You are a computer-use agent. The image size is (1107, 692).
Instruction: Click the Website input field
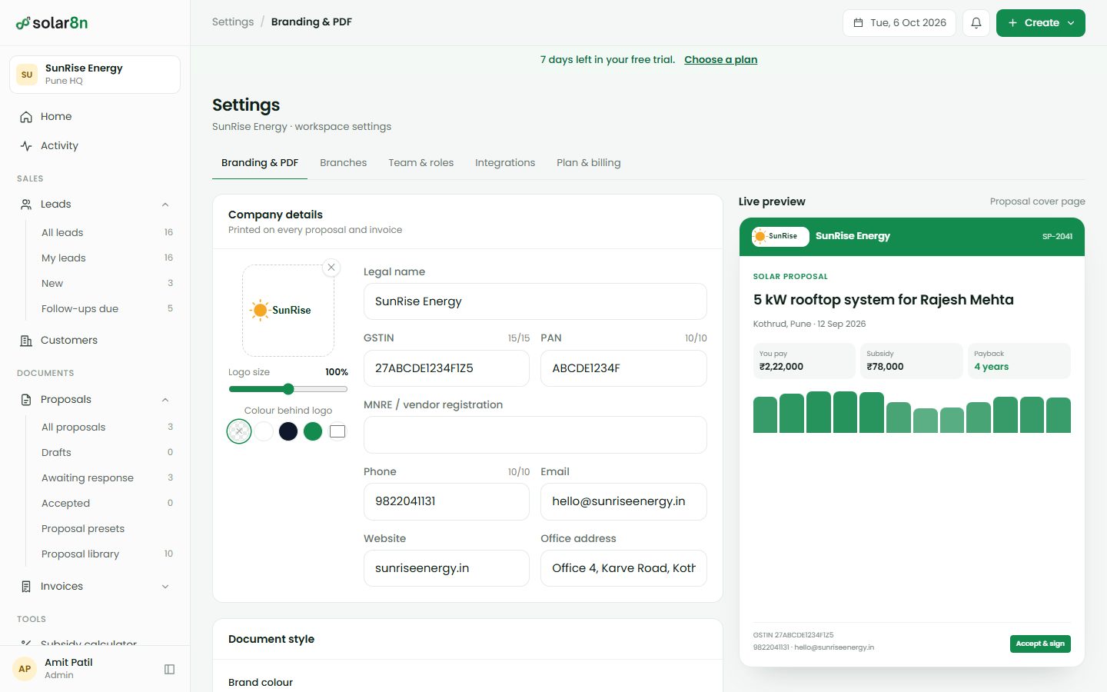pyautogui.click(x=447, y=569)
